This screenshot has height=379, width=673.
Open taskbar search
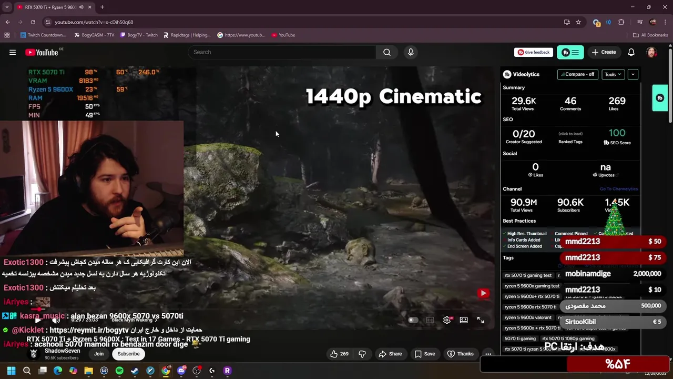click(27, 371)
